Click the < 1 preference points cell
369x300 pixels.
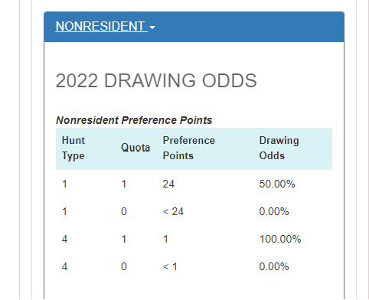point(170,266)
